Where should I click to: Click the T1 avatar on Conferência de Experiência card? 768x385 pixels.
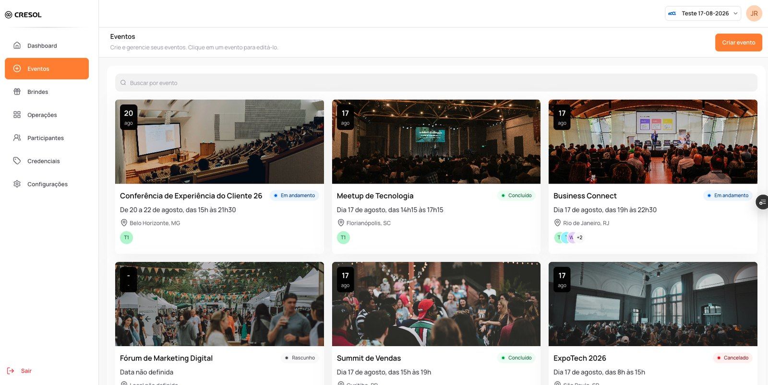click(126, 237)
